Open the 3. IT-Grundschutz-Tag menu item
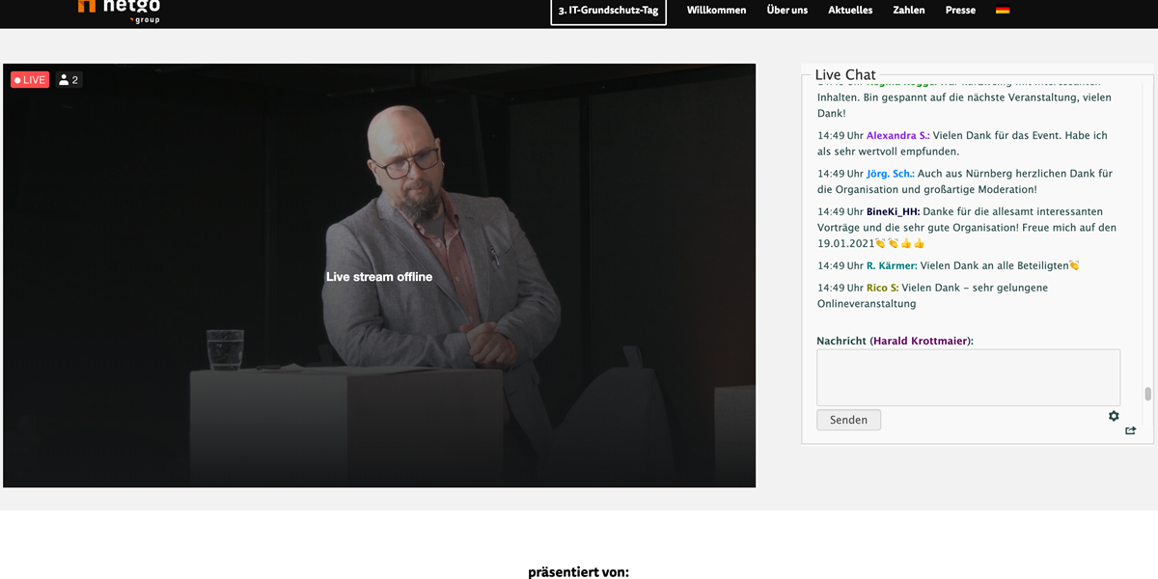Viewport: 1158px width, 579px height. point(608,11)
